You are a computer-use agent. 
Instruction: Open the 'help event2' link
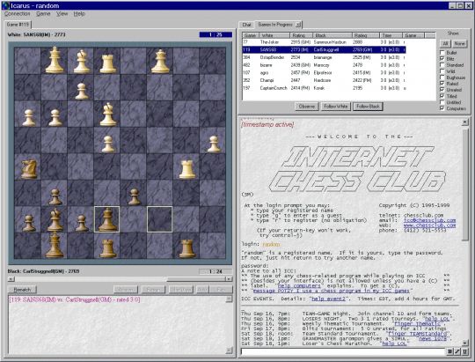(x=328, y=299)
